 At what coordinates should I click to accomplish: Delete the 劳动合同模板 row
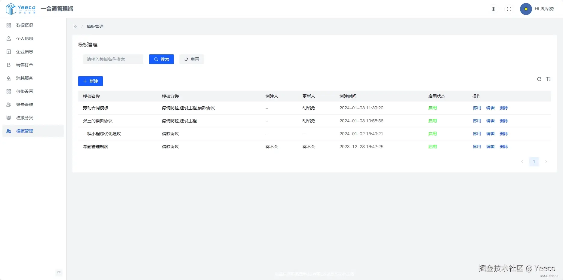pyautogui.click(x=504, y=108)
